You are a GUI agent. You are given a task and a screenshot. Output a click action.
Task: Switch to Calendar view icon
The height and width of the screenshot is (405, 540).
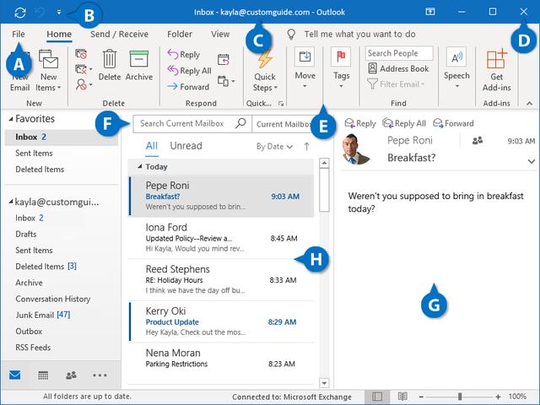[x=43, y=375]
